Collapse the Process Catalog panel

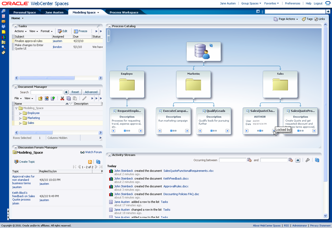coord(110,26)
